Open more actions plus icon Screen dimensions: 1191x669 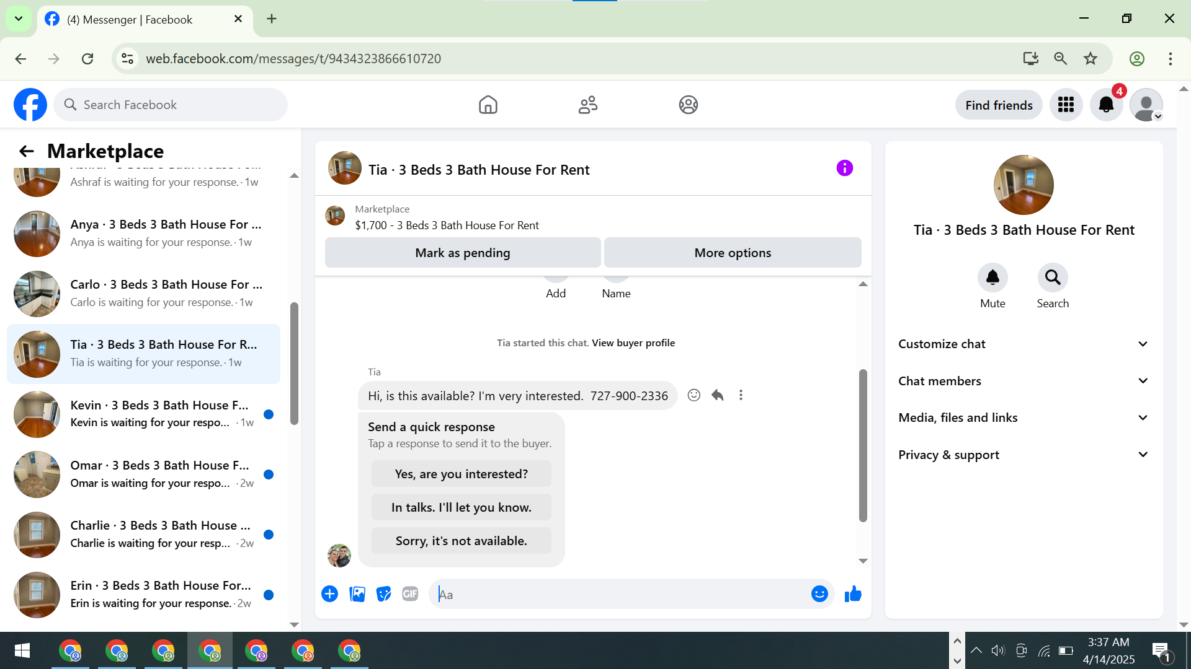[329, 594]
